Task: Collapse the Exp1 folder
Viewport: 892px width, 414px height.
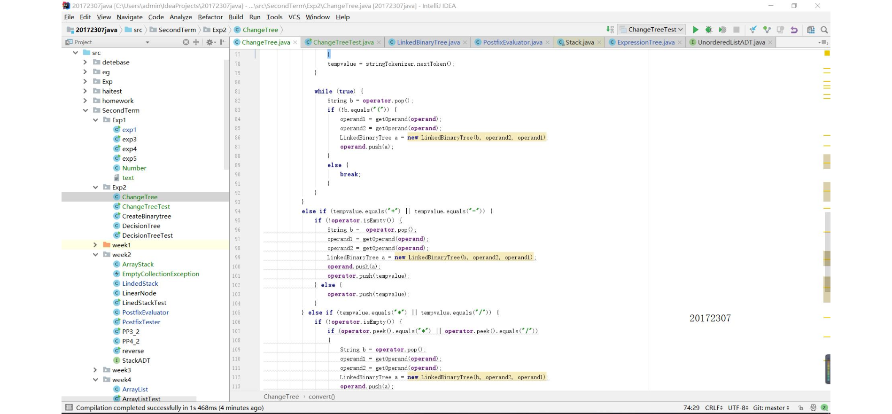Action: (95, 120)
